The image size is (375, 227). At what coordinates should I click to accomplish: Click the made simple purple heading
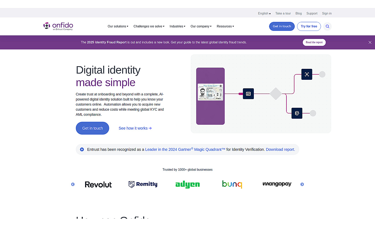tap(106, 82)
